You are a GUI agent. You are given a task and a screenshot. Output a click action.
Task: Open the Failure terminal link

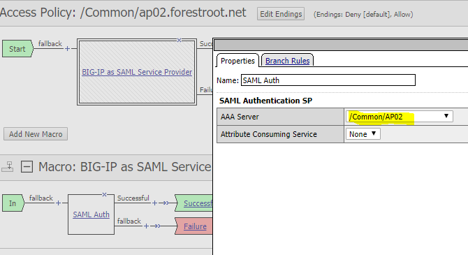pos(195,226)
